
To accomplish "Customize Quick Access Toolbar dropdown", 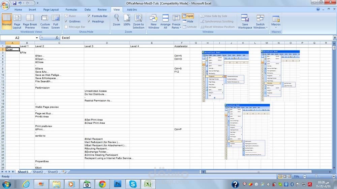I will point(38,3).
